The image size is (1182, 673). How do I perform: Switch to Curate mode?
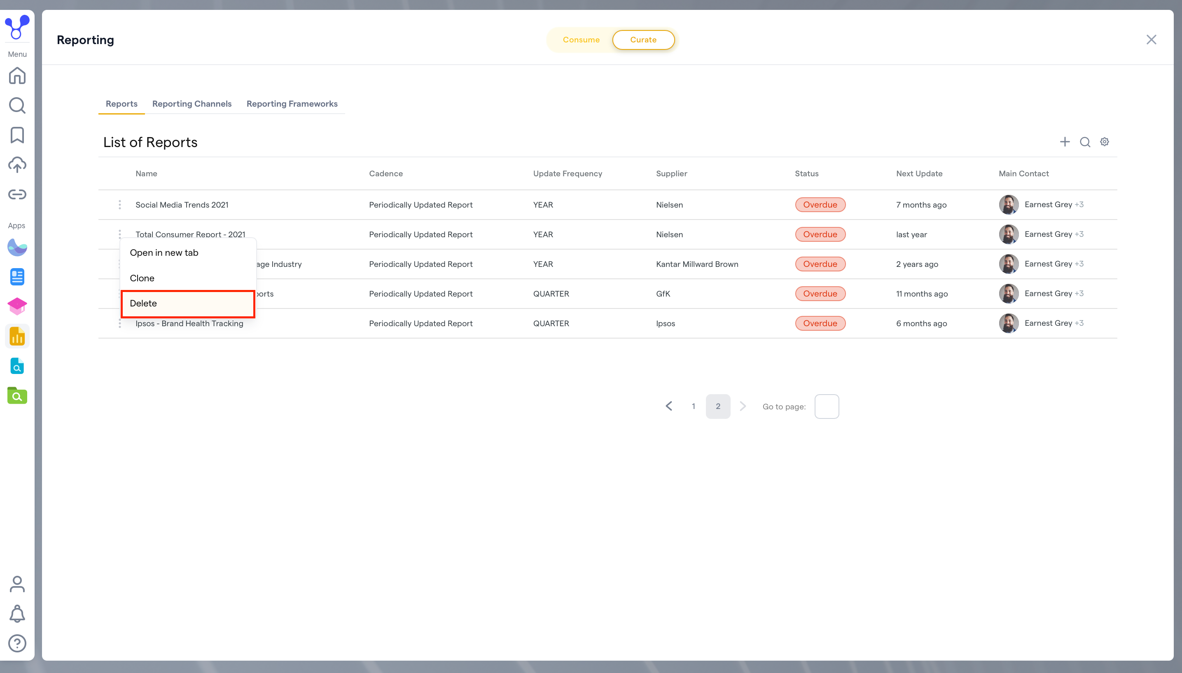[643, 40]
